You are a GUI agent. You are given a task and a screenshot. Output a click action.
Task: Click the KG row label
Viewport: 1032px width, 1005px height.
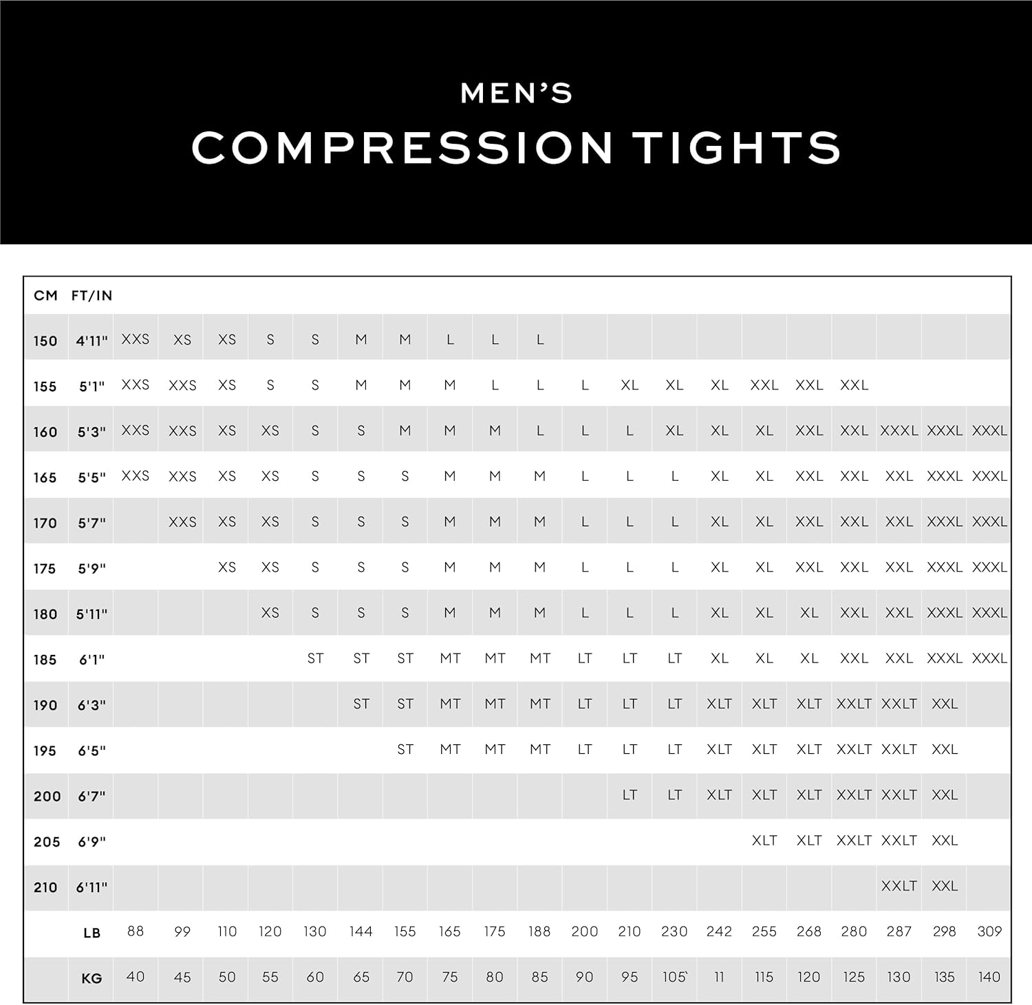tap(92, 978)
